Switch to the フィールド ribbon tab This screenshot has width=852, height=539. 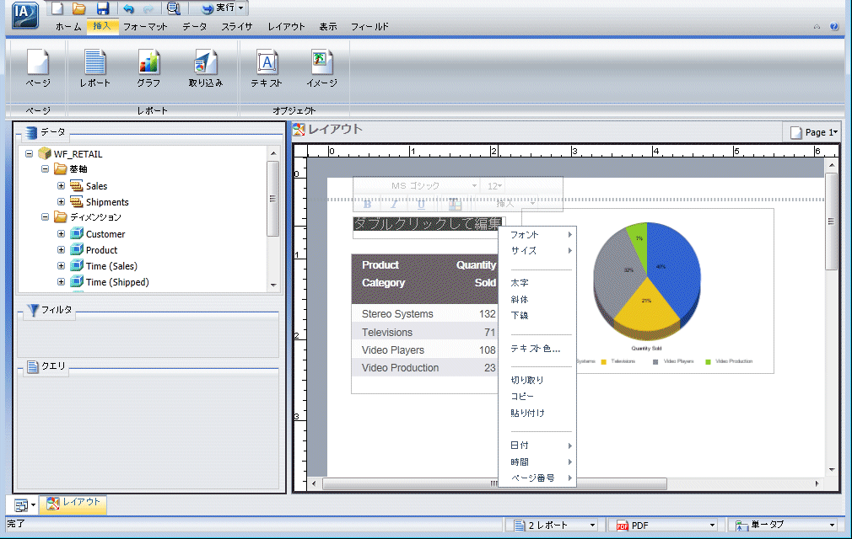click(x=369, y=27)
